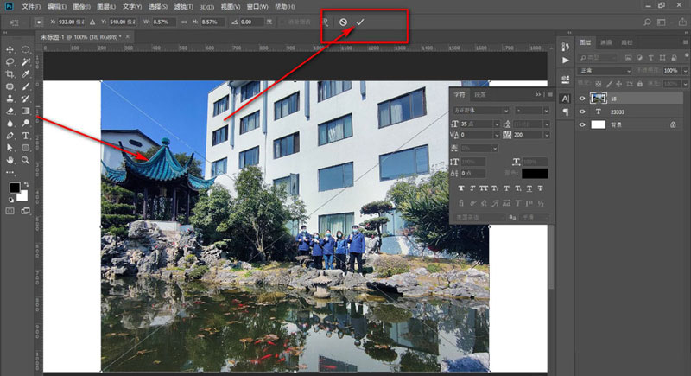Commit the transform with the checkmark icon

pos(359,22)
